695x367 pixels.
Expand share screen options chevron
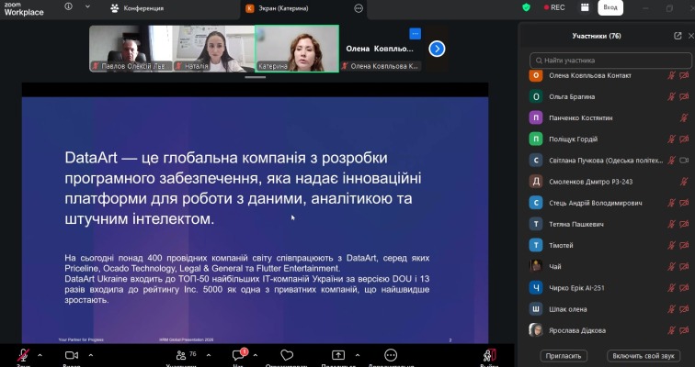[358, 355]
